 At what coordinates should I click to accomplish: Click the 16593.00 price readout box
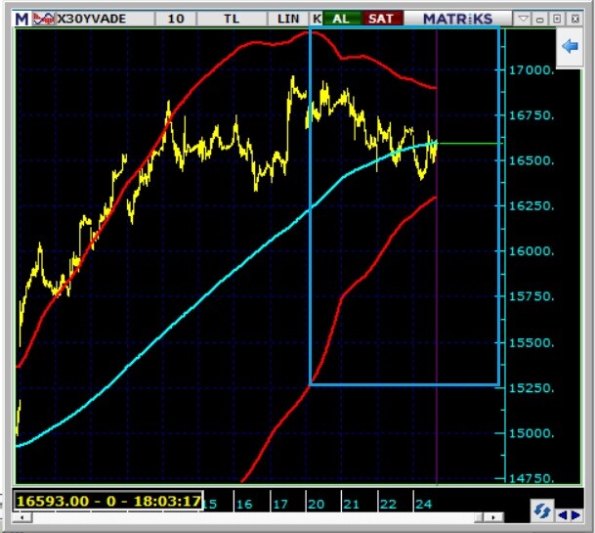tap(107, 501)
